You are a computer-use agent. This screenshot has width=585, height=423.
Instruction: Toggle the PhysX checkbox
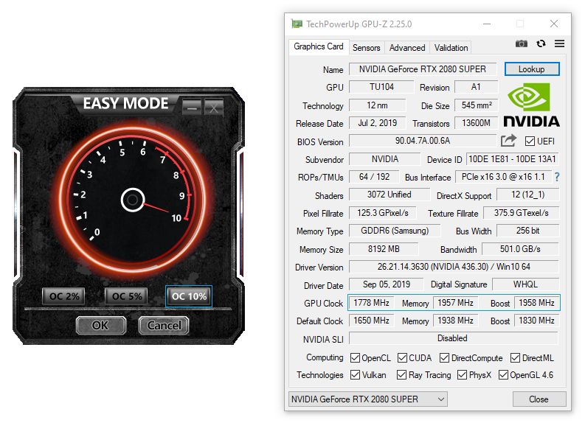pyautogui.click(x=462, y=375)
